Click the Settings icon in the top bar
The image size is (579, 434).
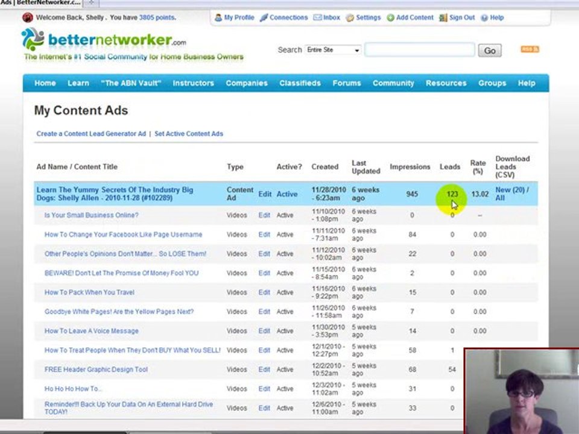[x=350, y=17]
